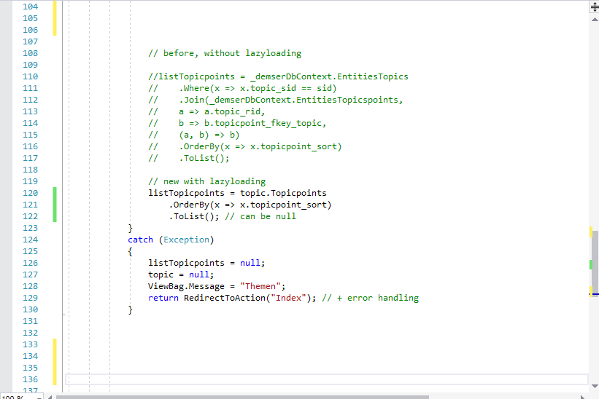Click the current-line highlight box on line 136

point(327,379)
